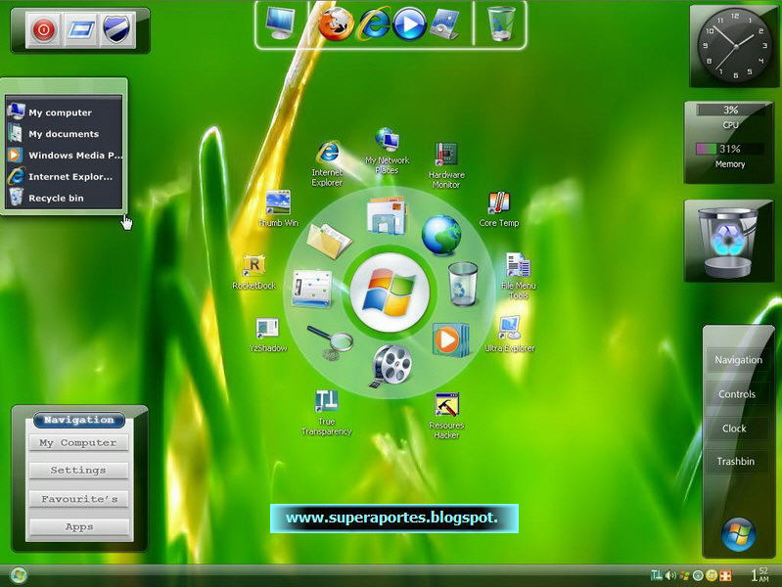Screen dimensions: 782x587
Task: Open True Transparency shortcut
Action: click(327, 414)
